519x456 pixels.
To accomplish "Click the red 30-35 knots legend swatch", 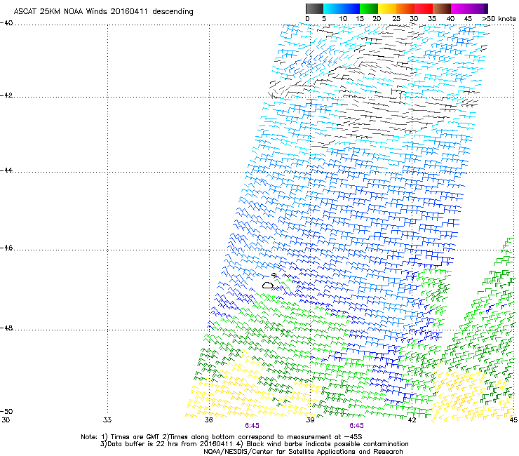I will click(x=424, y=8).
